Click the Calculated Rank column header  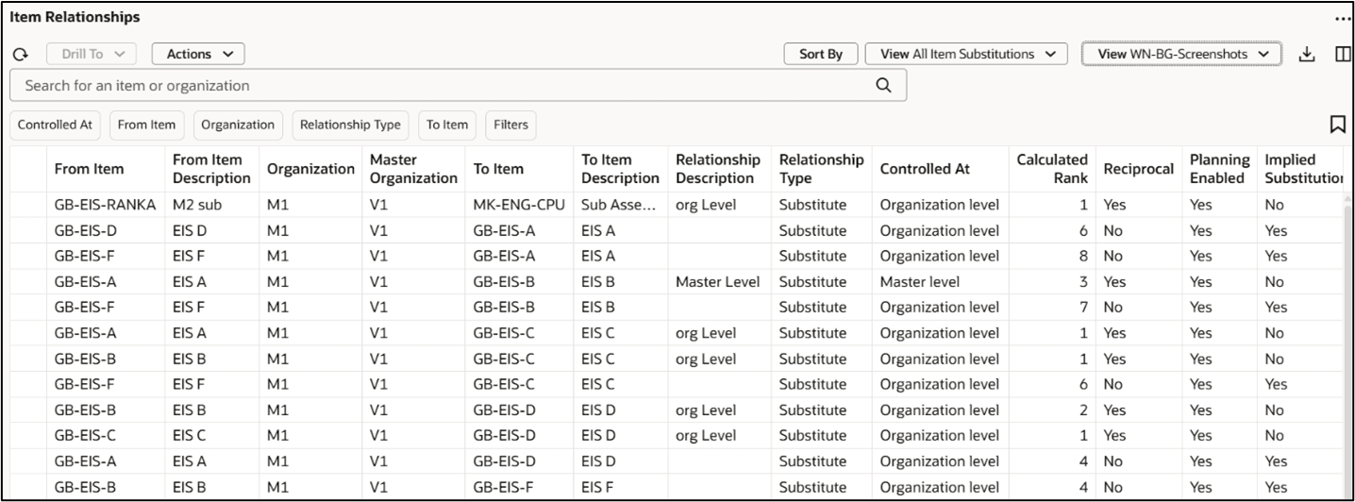point(1051,169)
